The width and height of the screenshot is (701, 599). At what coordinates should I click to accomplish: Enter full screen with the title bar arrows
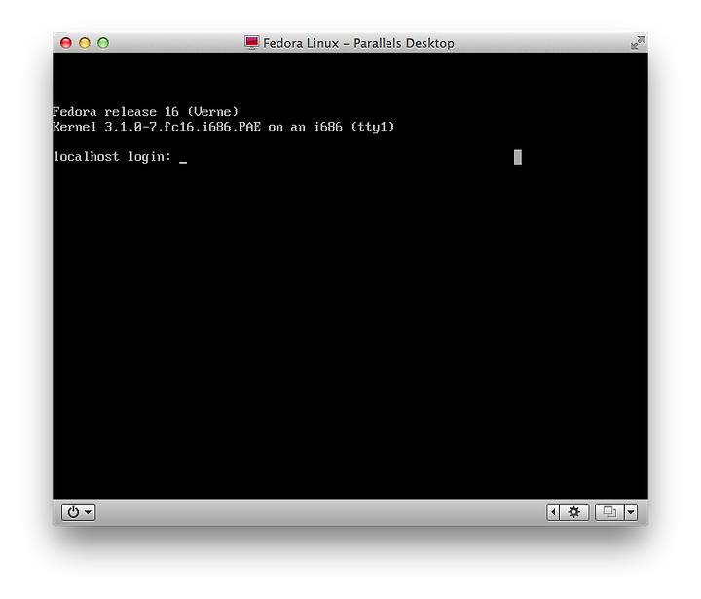(637, 43)
